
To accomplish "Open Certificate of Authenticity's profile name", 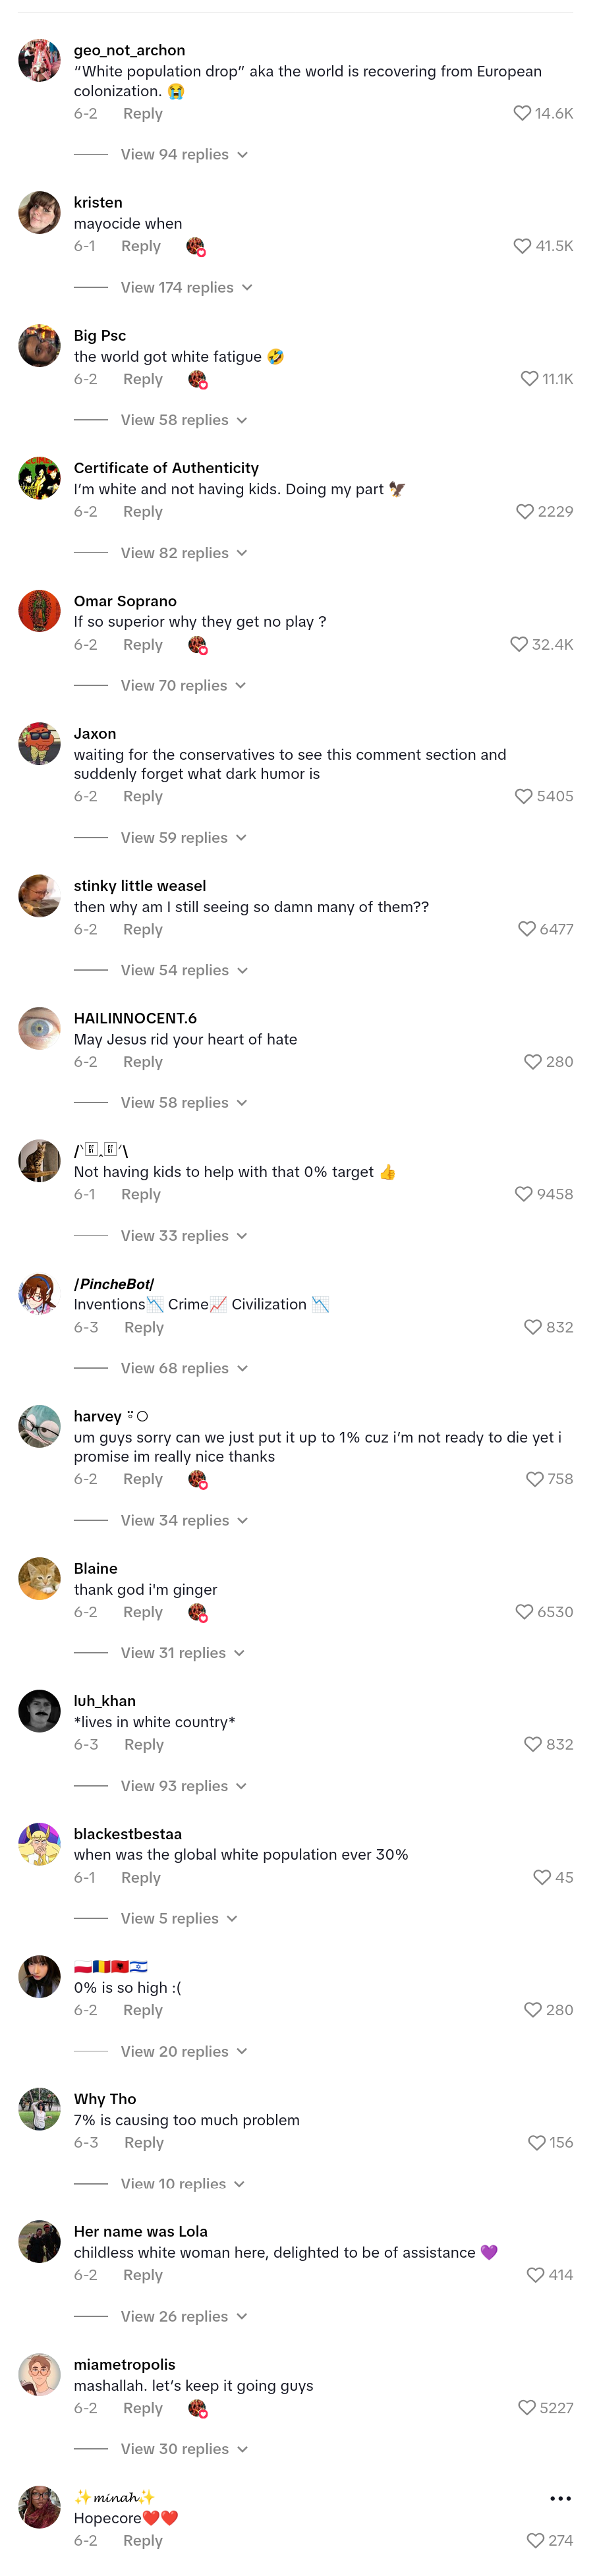I will [166, 468].
